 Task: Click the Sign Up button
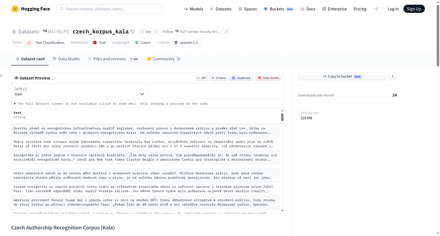pyautogui.click(x=414, y=9)
